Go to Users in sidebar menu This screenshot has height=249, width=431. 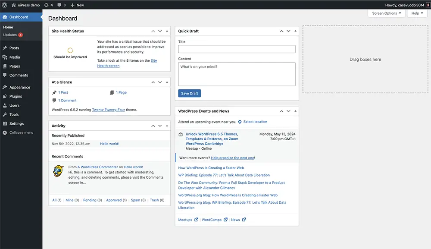coord(14,105)
